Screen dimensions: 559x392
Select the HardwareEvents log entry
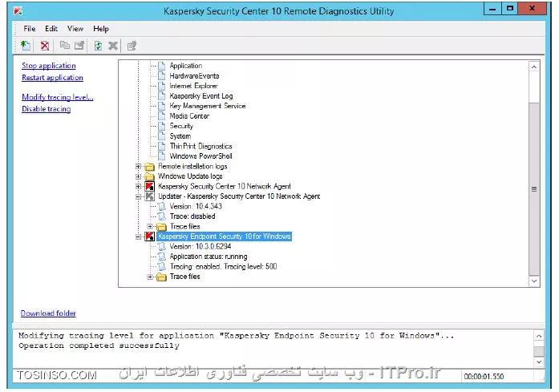click(194, 76)
